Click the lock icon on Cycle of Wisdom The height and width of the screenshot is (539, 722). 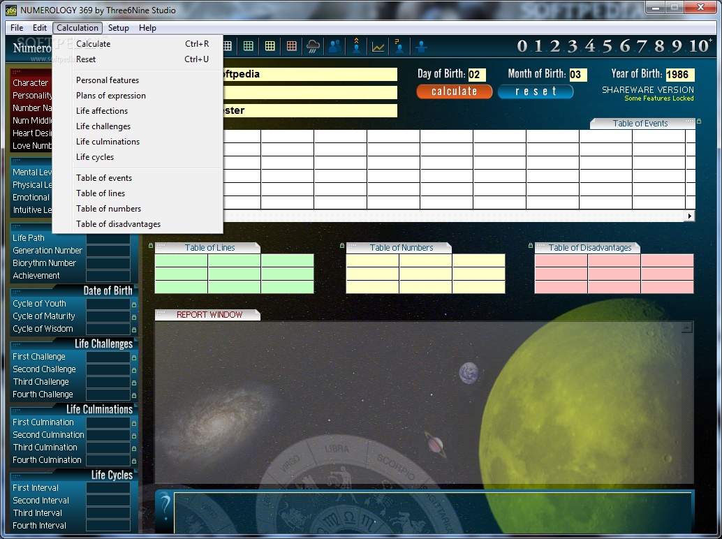click(x=134, y=330)
